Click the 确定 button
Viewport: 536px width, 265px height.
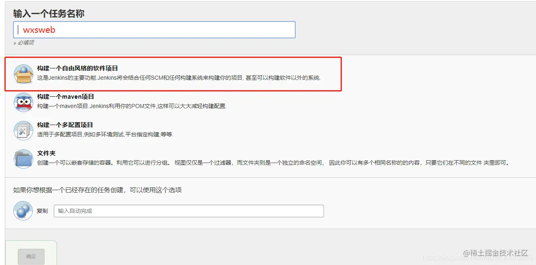(x=31, y=257)
